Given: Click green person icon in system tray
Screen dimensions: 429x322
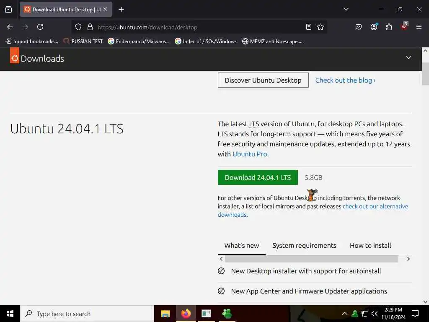Looking at the screenshot, I should (x=355, y=314).
